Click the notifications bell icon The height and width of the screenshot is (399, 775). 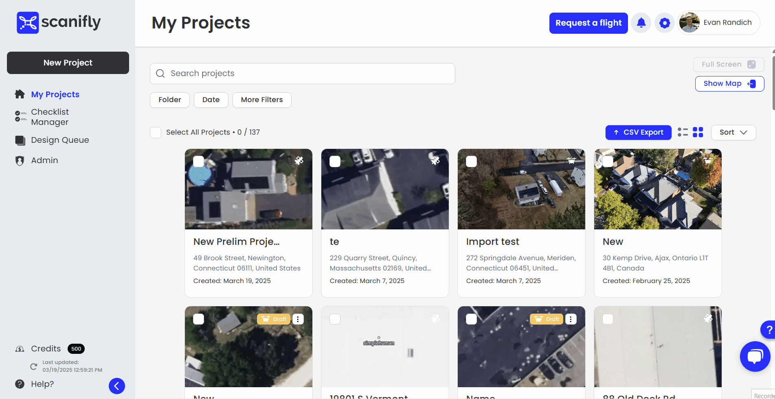click(641, 23)
